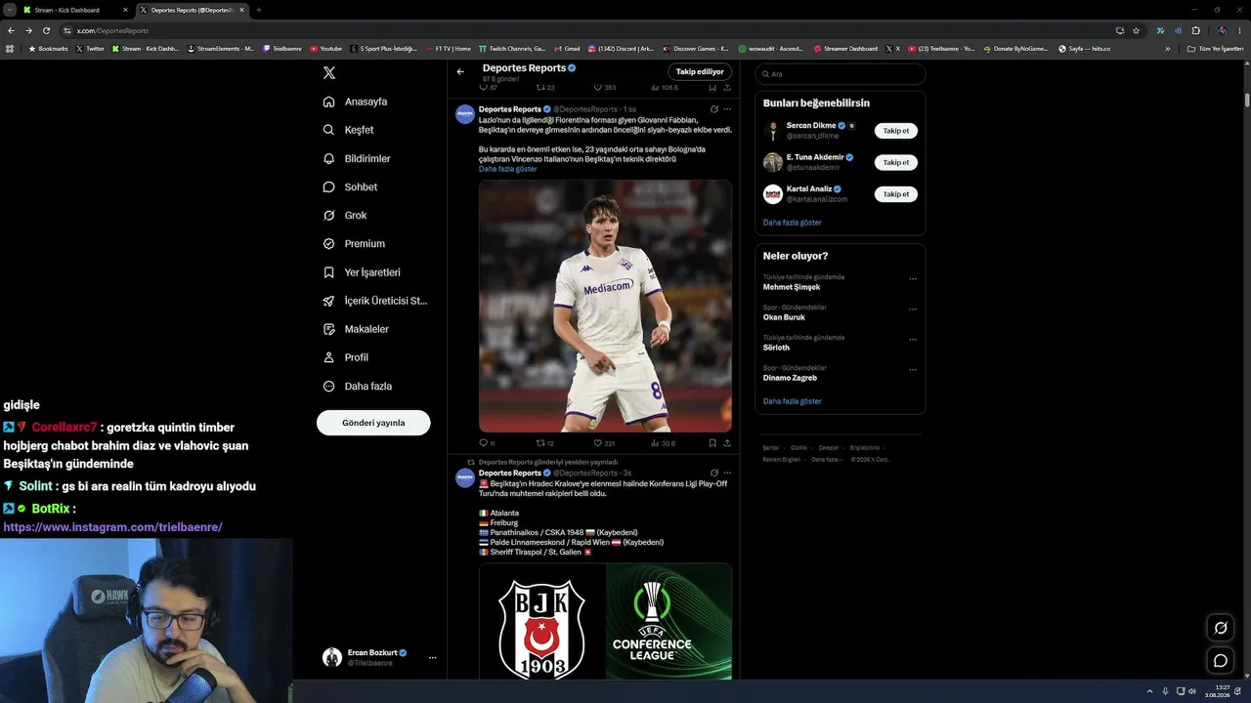
Task: Expand hidden bookmarks with the chevron
Action: [x=1167, y=48]
